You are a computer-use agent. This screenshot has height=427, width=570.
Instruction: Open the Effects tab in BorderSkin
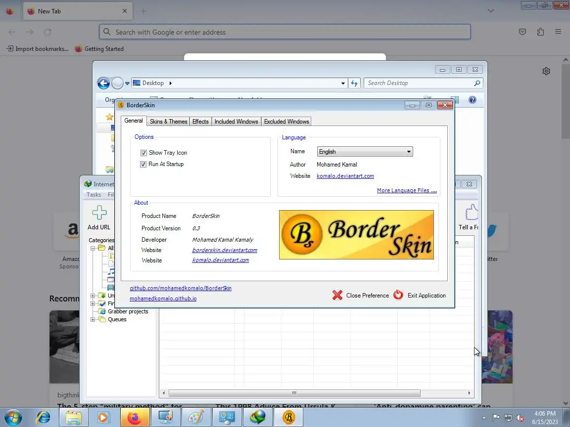coord(200,121)
